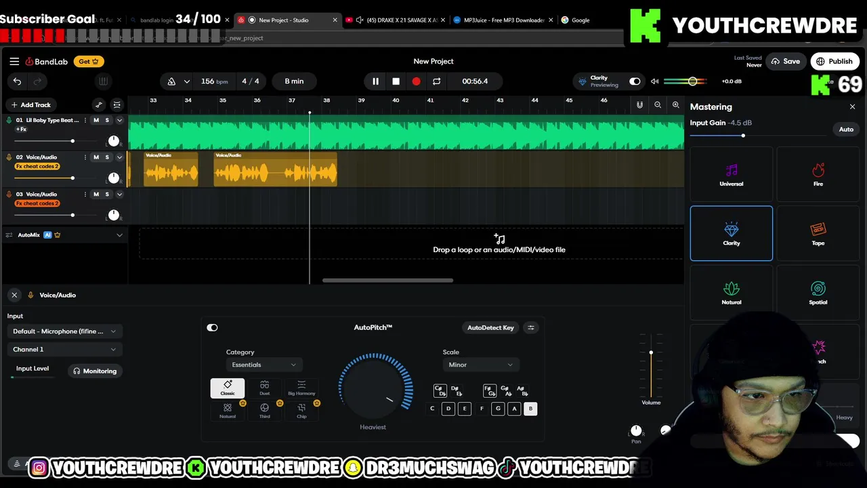Toggle the B note in the scale keys
This screenshot has height=488, width=867.
click(530, 409)
